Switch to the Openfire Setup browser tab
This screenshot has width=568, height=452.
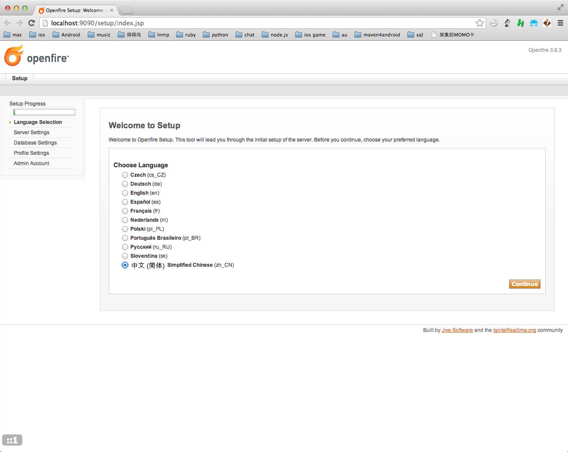74,10
